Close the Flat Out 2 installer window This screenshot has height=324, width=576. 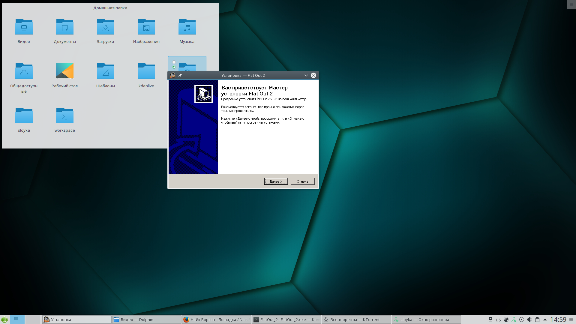pos(313,75)
